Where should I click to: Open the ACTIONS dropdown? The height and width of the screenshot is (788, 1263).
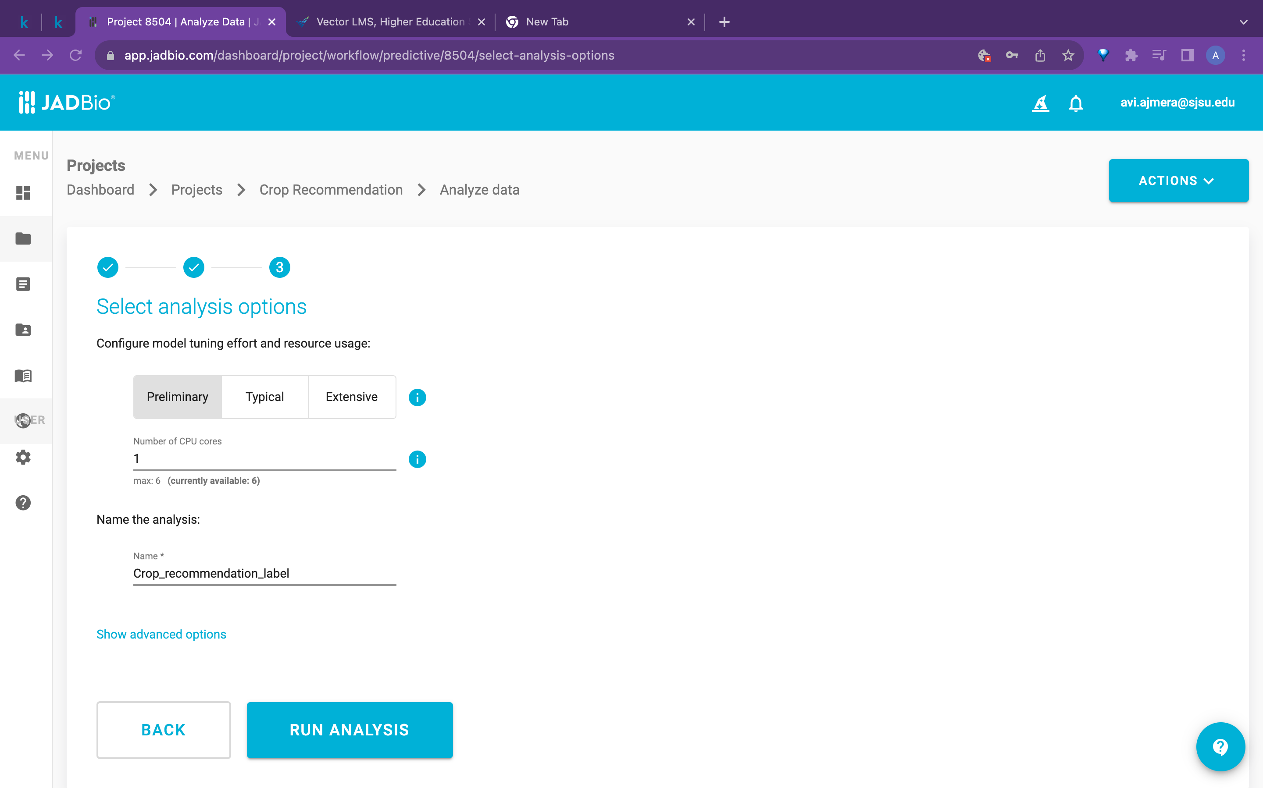(x=1178, y=181)
